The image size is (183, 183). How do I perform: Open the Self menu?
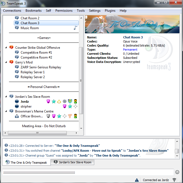pyautogui.click(x=48, y=11)
